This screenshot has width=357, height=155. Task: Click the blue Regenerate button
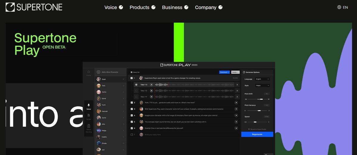point(257,134)
